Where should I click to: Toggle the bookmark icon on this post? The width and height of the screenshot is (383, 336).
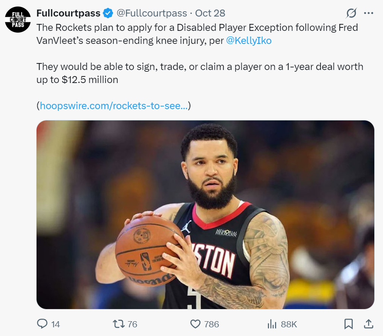click(x=349, y=324)
